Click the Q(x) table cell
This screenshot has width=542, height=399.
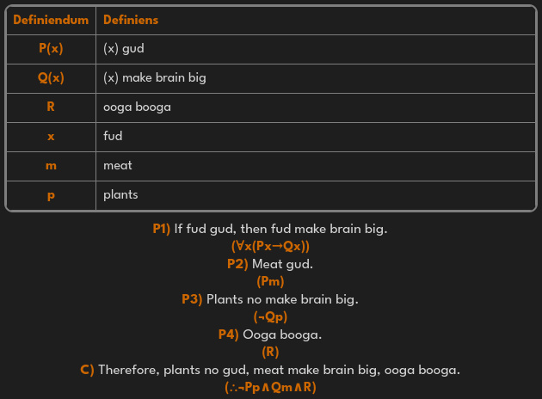click(x=51, y=77)
